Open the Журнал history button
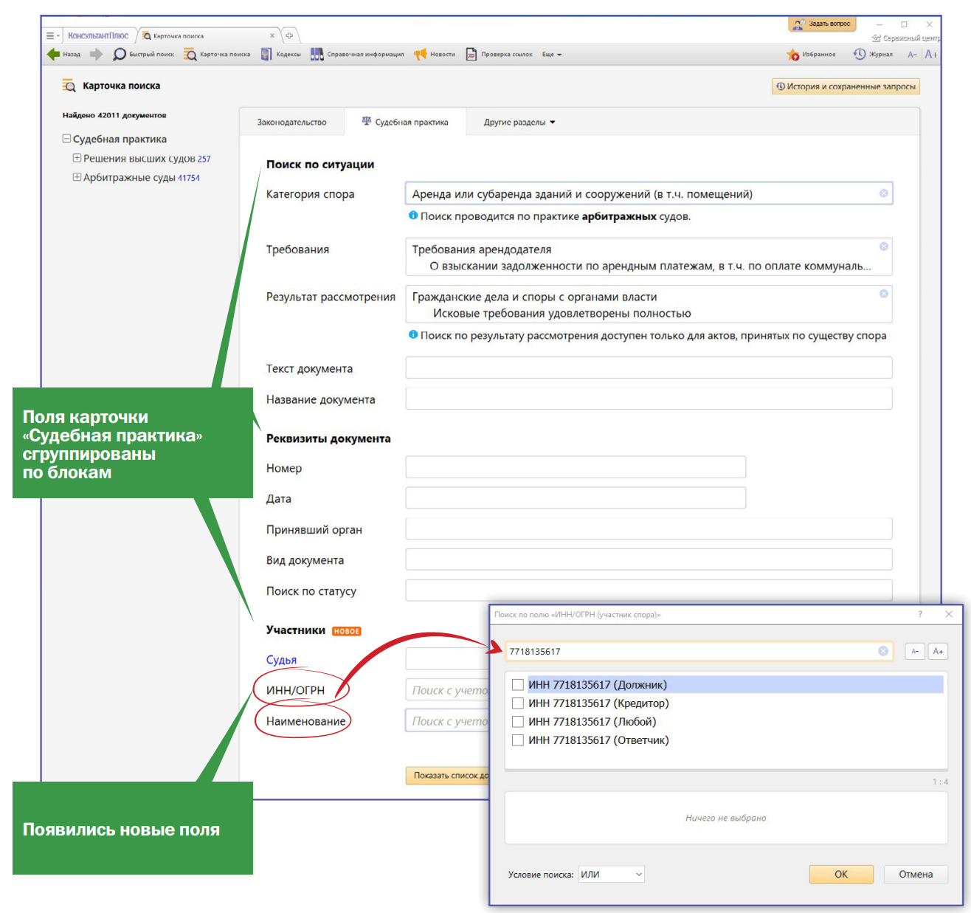This screenshot has width=971, height=913. [x=874, y=54]
